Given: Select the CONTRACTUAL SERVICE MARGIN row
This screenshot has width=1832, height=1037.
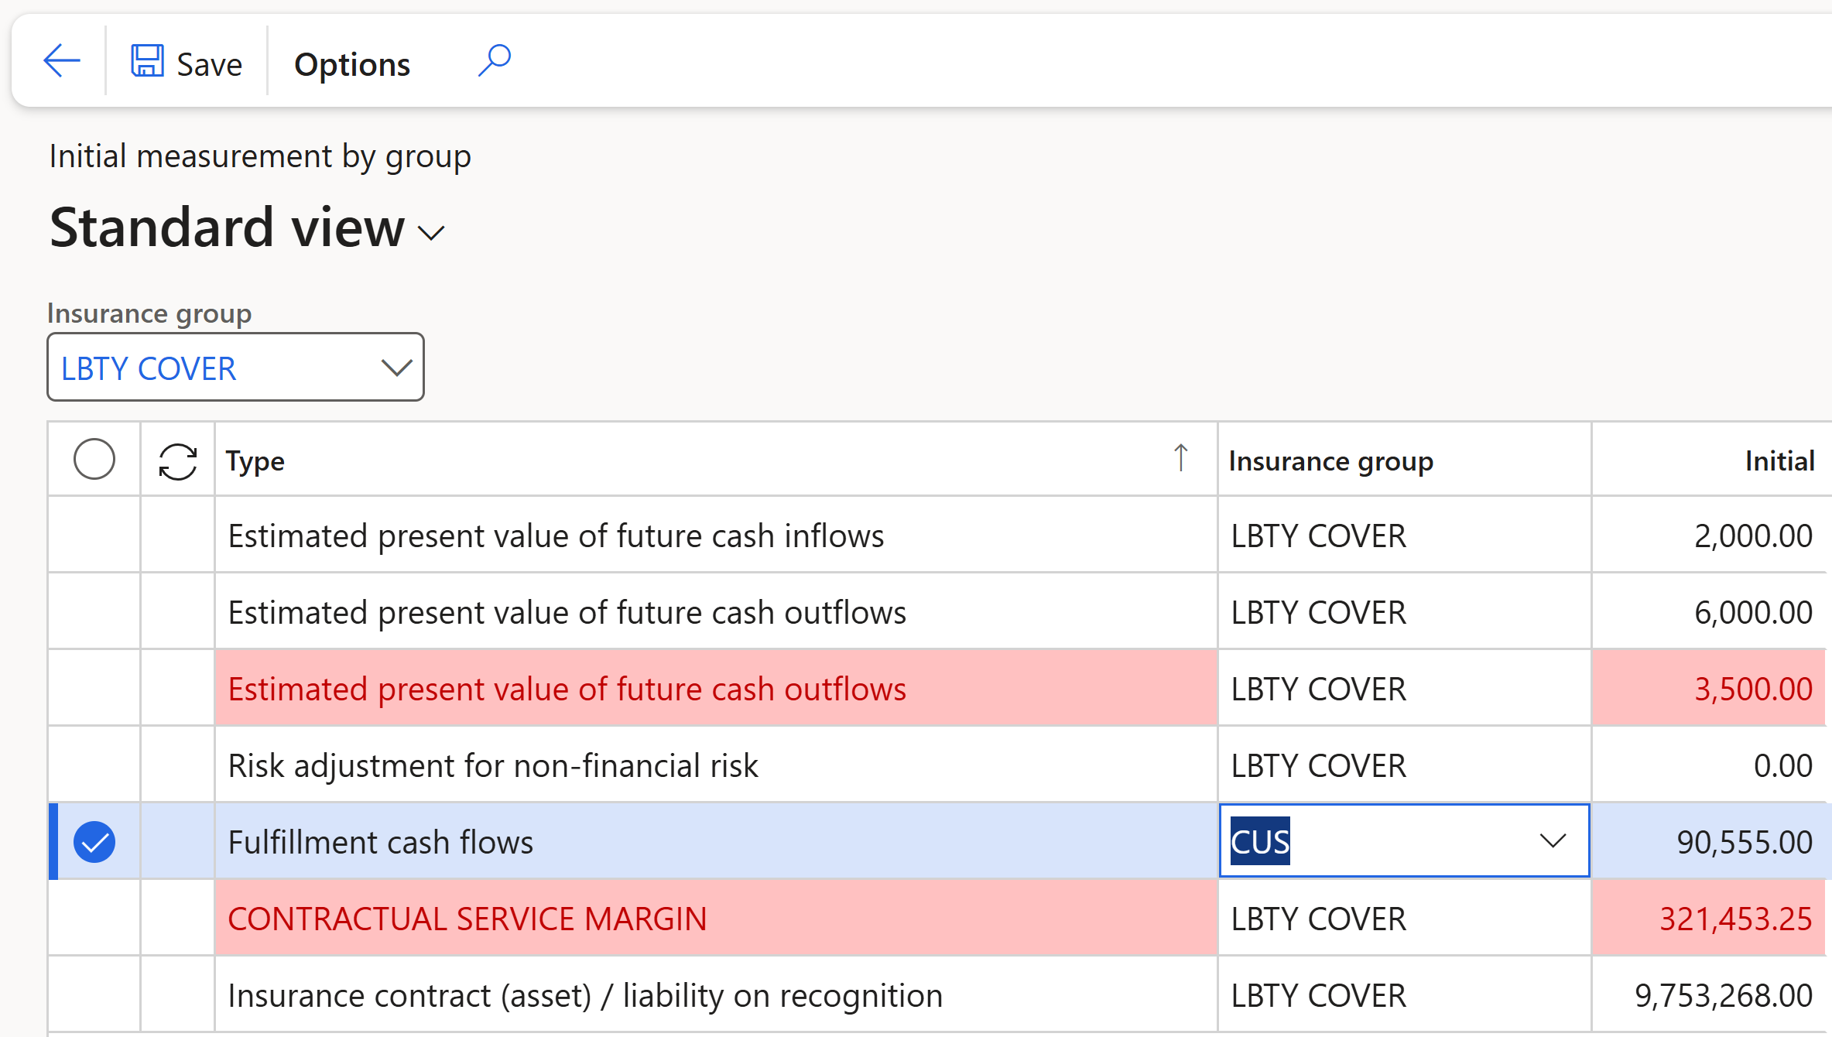Looking at the screenshot, I should click(467, 918).
